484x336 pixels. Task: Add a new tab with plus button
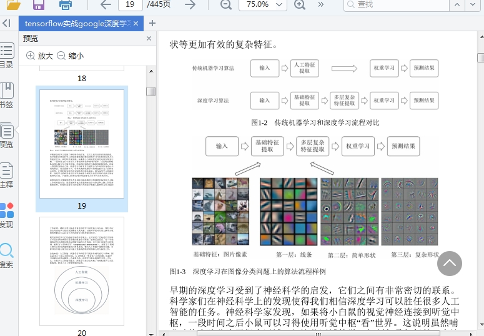click(152, 23)
